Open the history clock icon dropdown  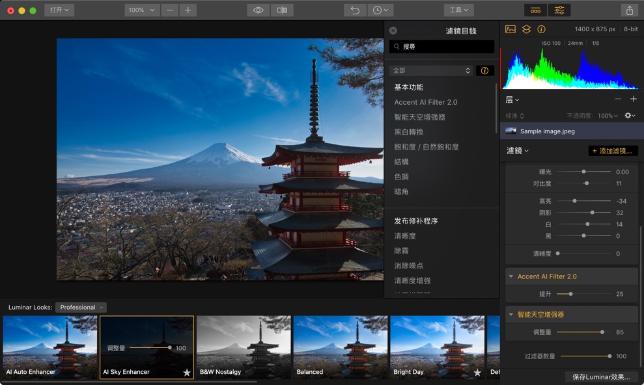(x=381, y=10)
